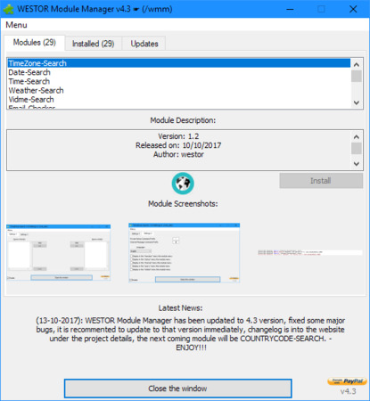
Task: Switch to the Updates tab
Action: point(144,44)
